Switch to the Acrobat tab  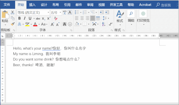pyautogui.click(x=145, y=5)
